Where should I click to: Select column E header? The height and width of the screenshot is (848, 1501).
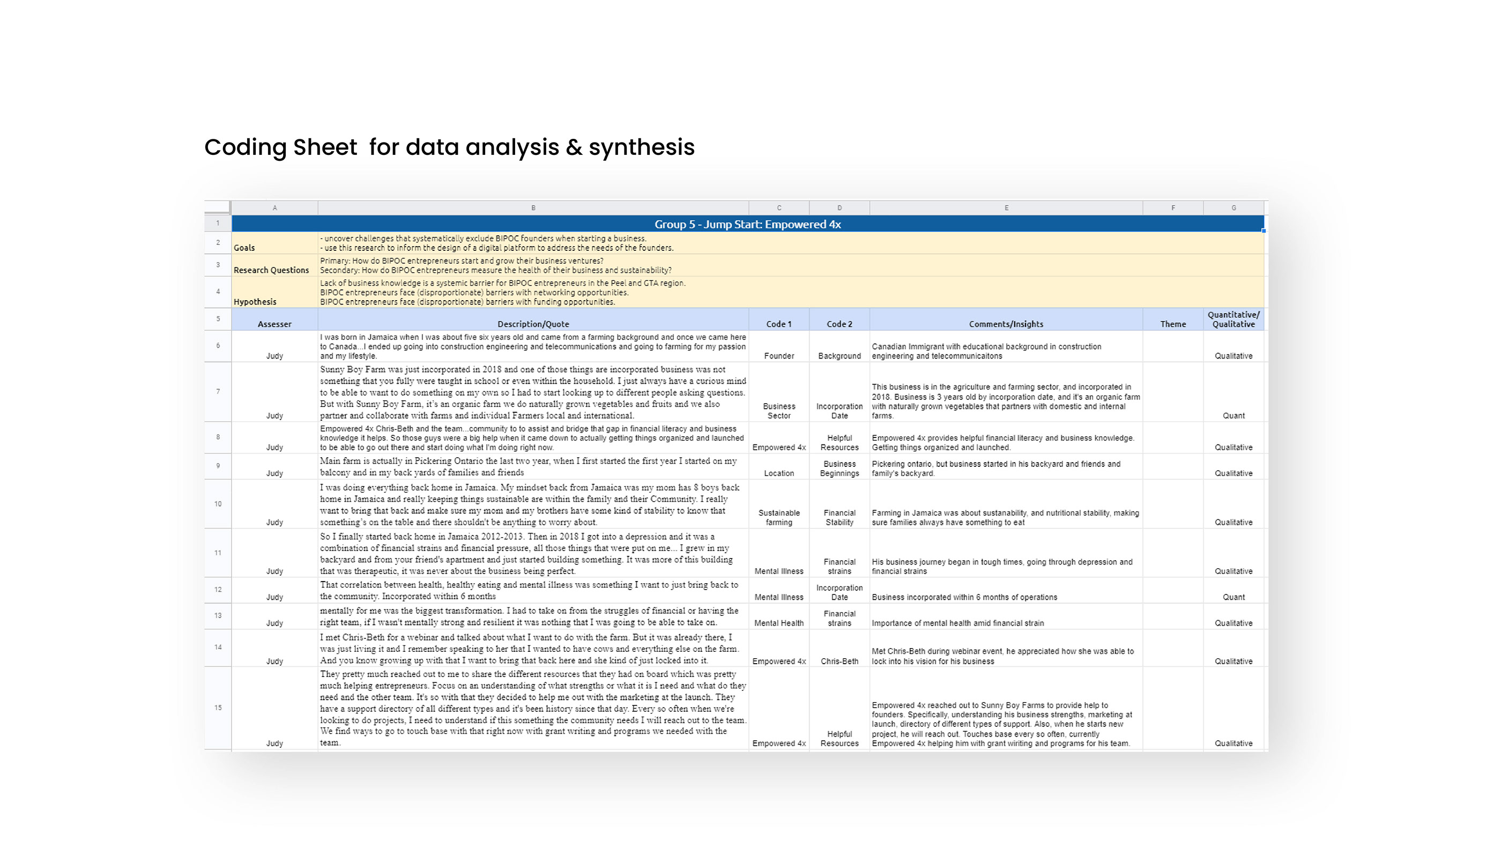(1006, 207)
